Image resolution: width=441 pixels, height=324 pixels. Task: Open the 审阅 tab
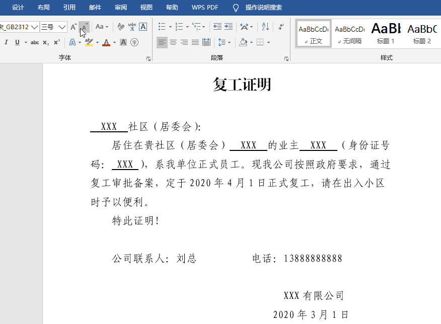[121, 8]
